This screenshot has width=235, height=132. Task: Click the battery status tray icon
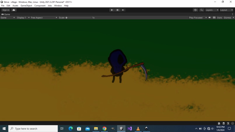[200, 129]
